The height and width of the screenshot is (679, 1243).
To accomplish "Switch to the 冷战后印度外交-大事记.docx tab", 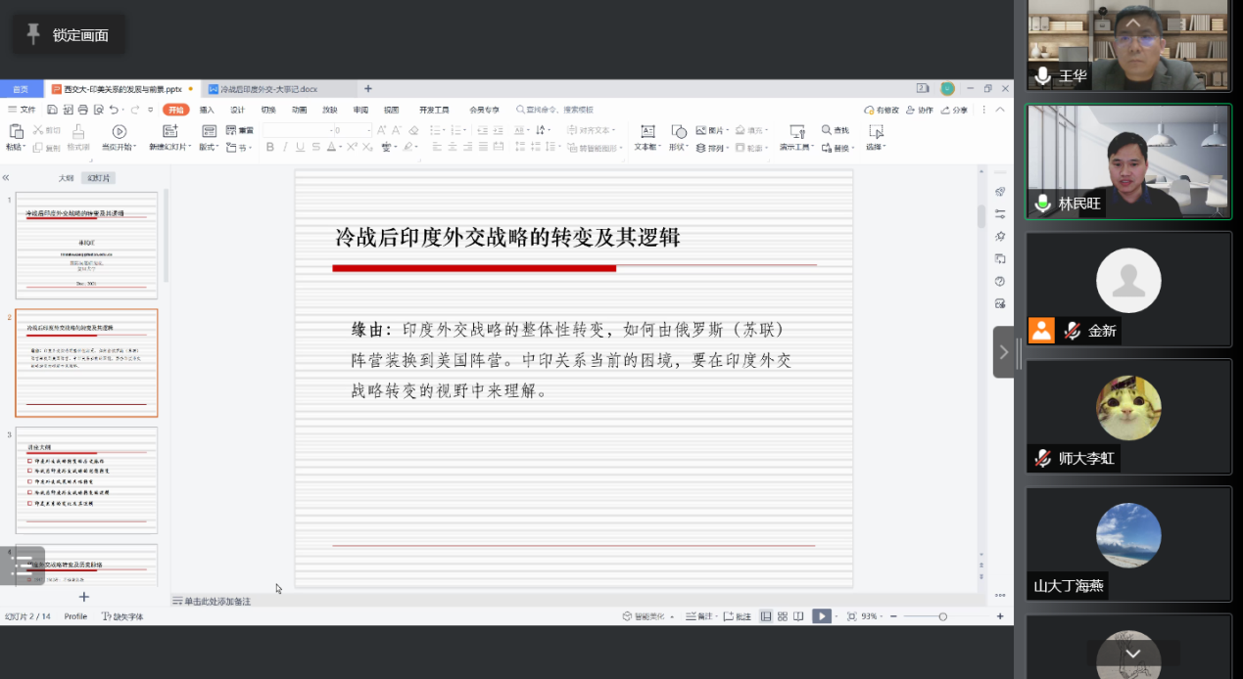I will click(263, 89).
